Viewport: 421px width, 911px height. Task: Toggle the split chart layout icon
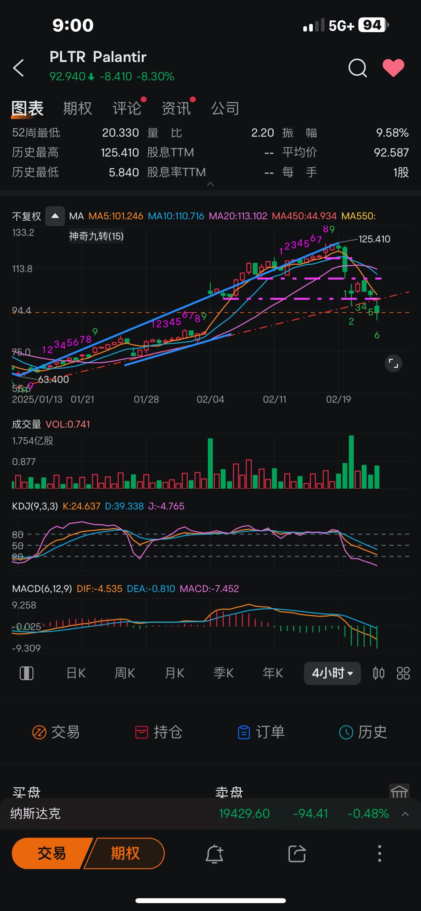[x=27, y=673]
